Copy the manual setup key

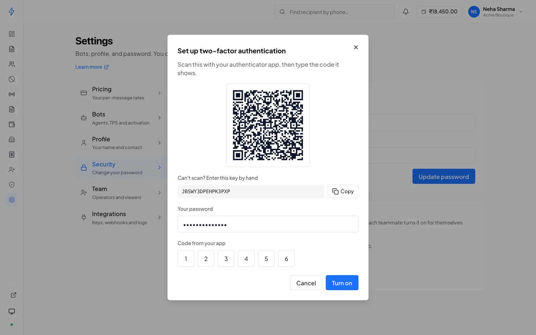[x=343, y=191]
